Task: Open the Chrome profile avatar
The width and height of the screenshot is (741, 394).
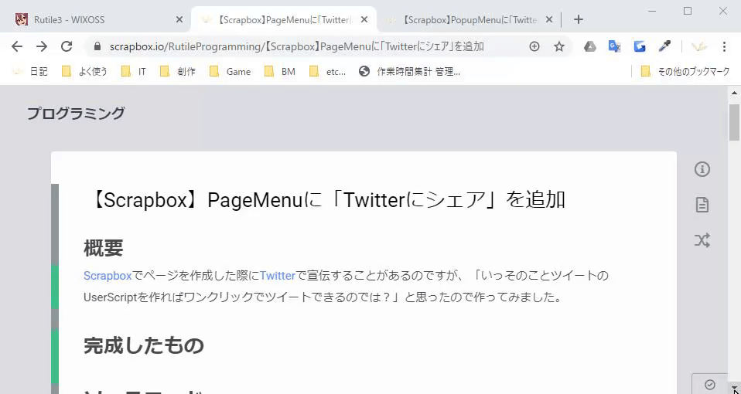Action: (x=699, y=46)
